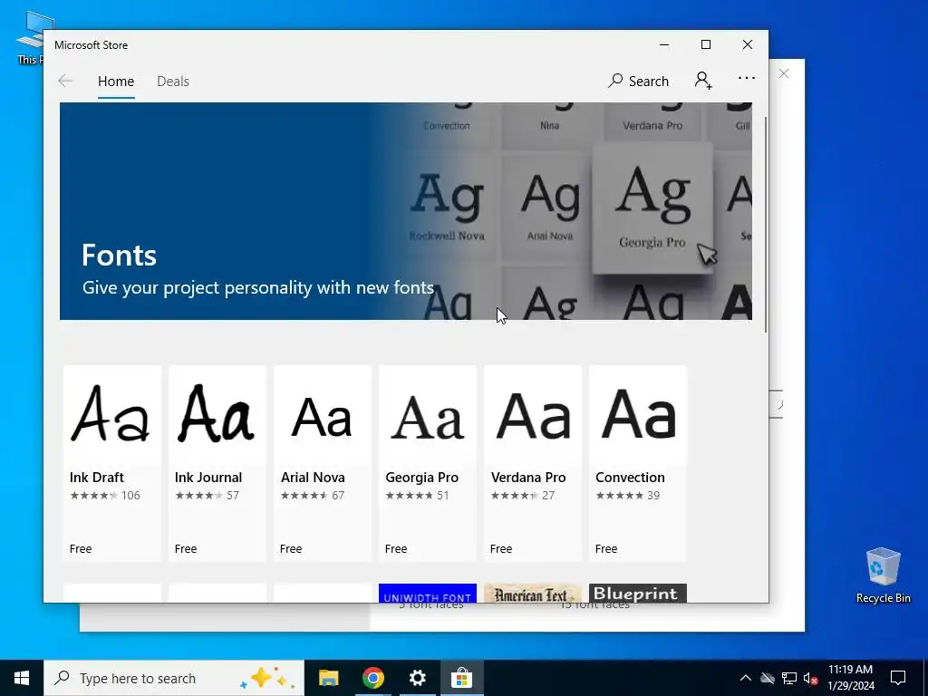The image size is (928, 696).
Task: Click the Convection 39 star rating
Action: [x=627, y=496]
